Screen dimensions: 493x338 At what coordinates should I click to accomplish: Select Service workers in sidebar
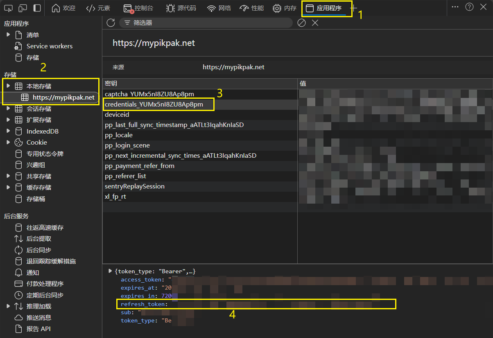pos(49,46)
